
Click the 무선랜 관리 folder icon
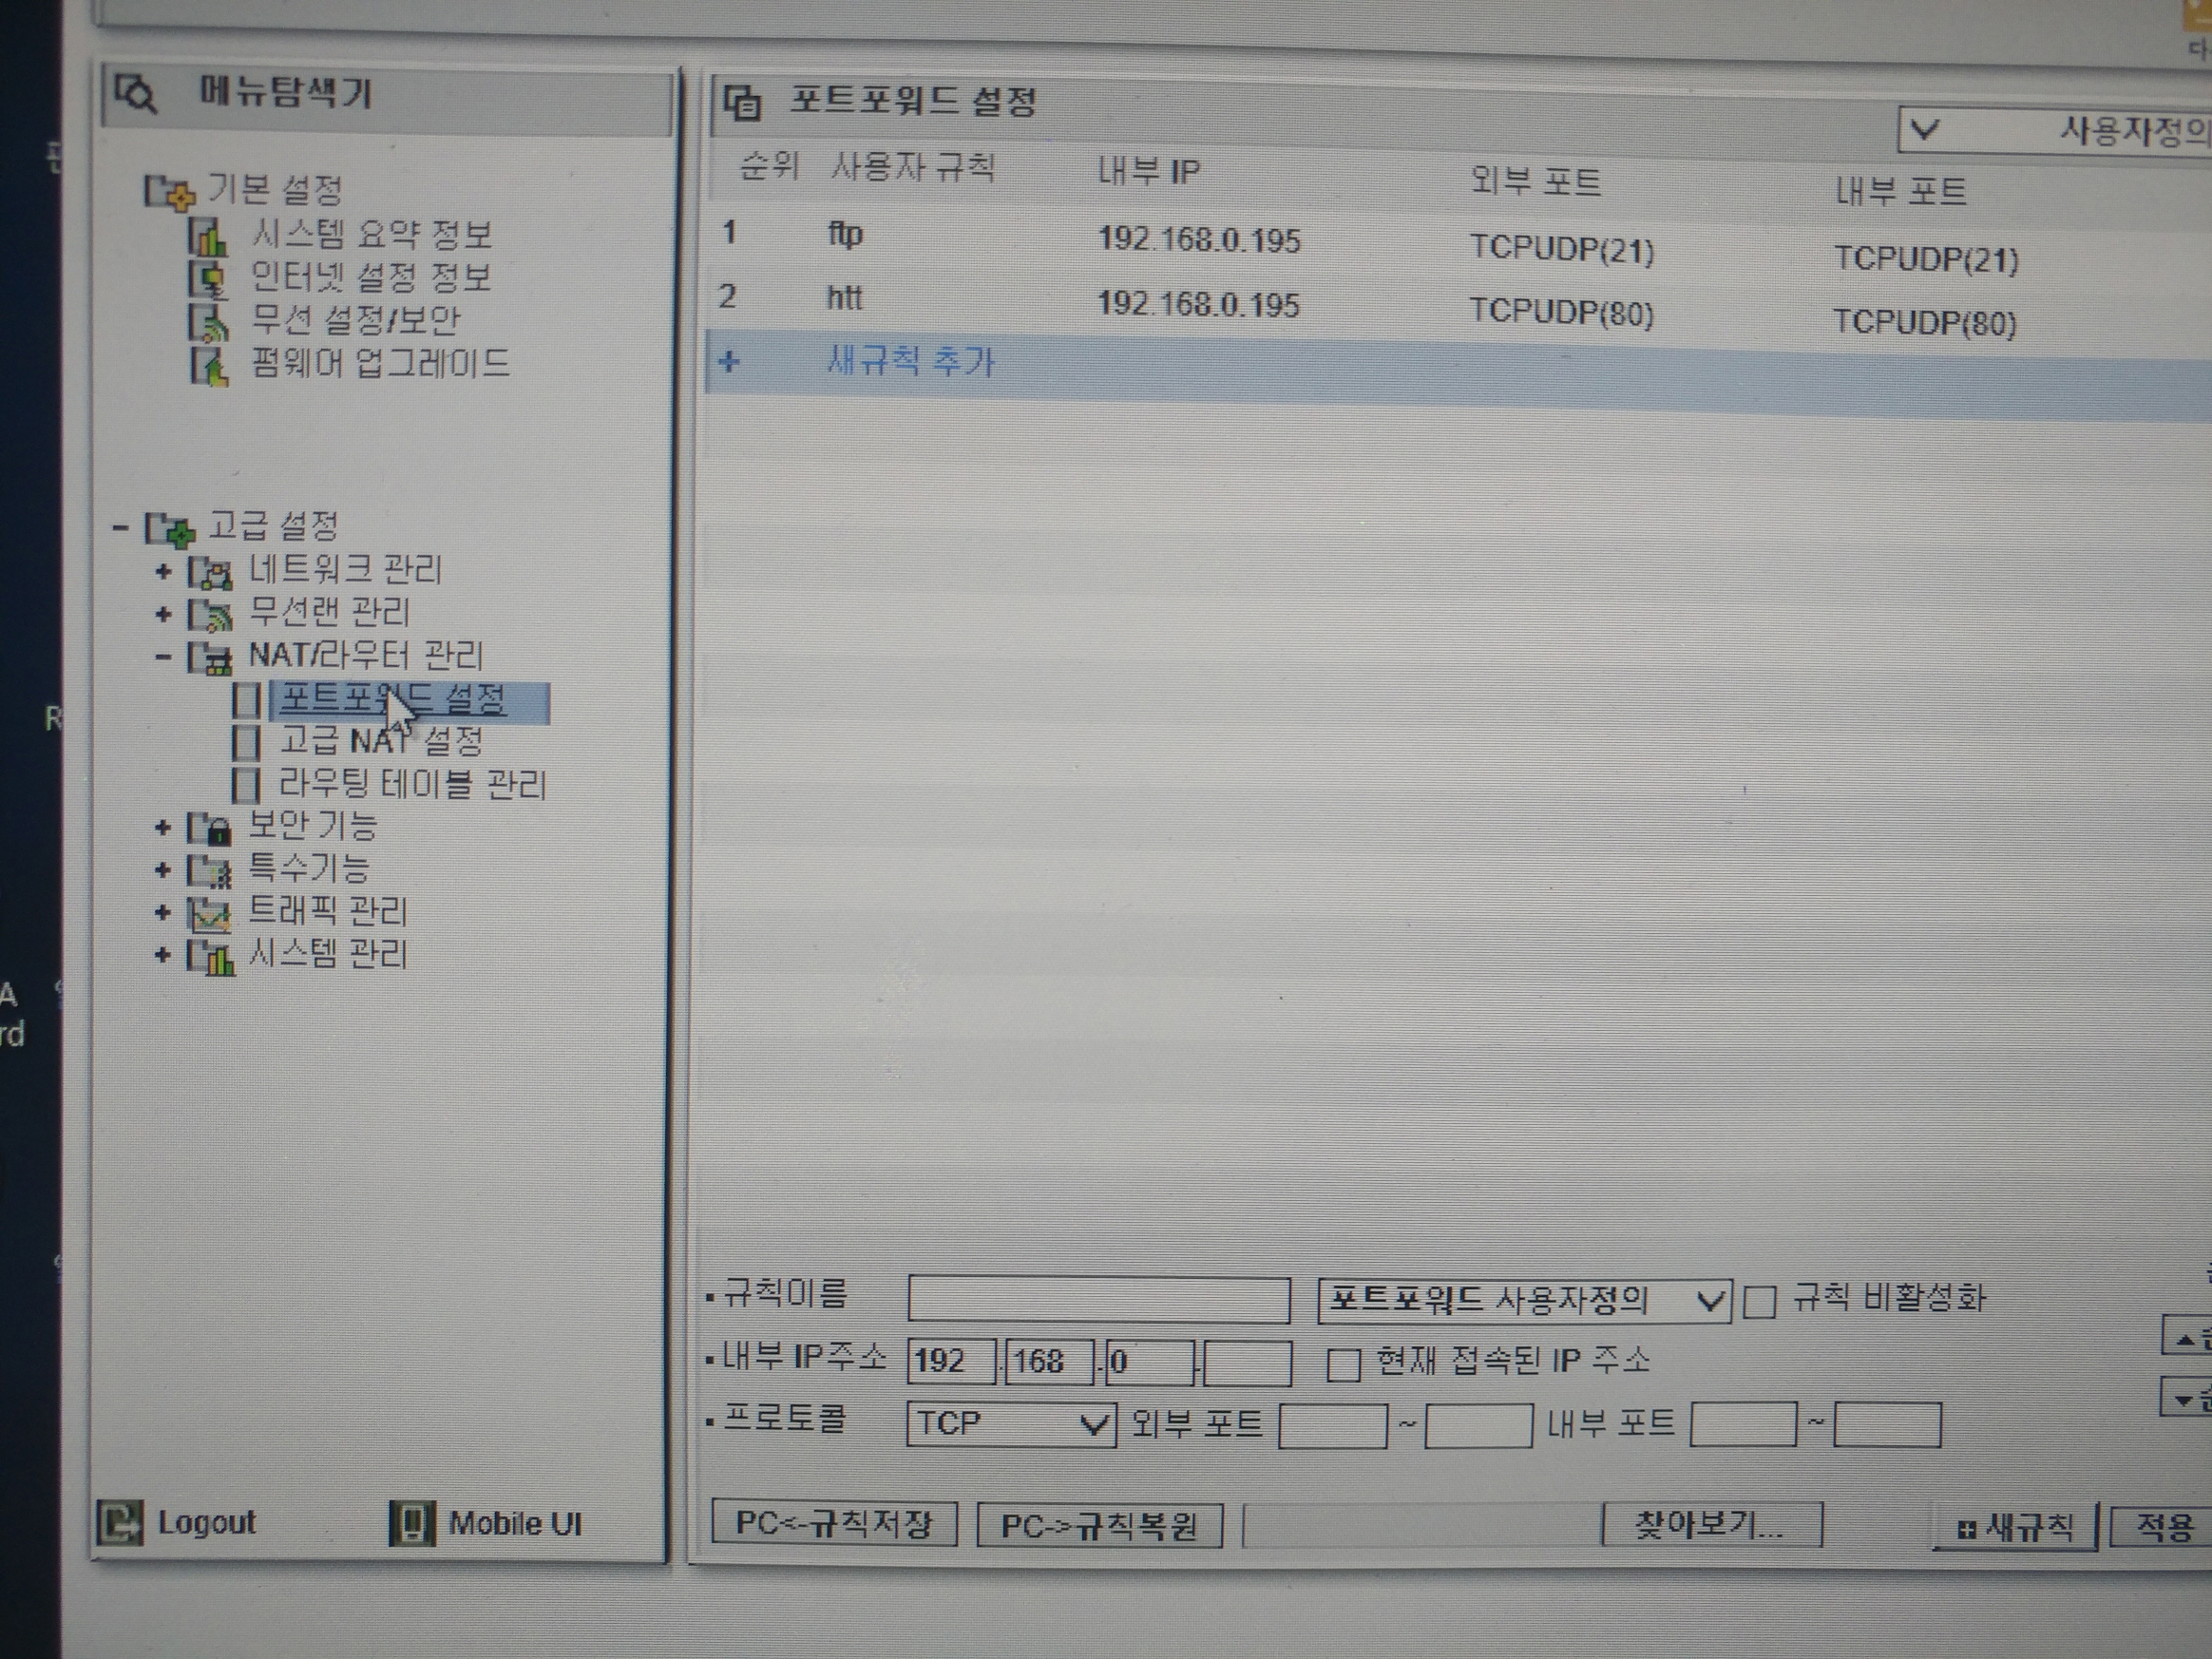(210, 615)
